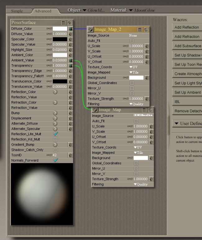Image resolution: width=202 pixels, height=240 pixels.
Task: Click Image_Map_2 output connector icon
Action: [90, 30]
